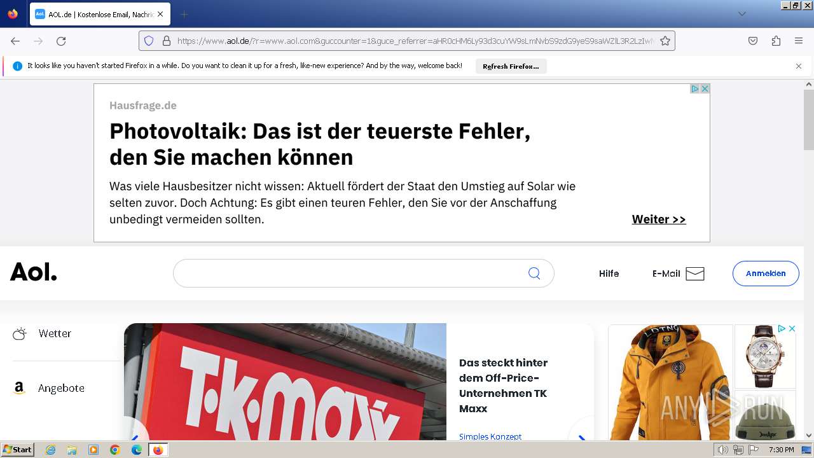Screen dimensions: 814x458
Task: Open the wristwatch ad image
Action: (765, 356)
